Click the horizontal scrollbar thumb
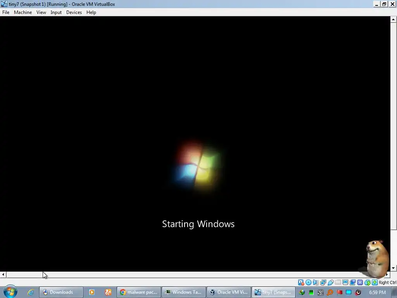This screenshot has width=397, height=298. (196, 274)
